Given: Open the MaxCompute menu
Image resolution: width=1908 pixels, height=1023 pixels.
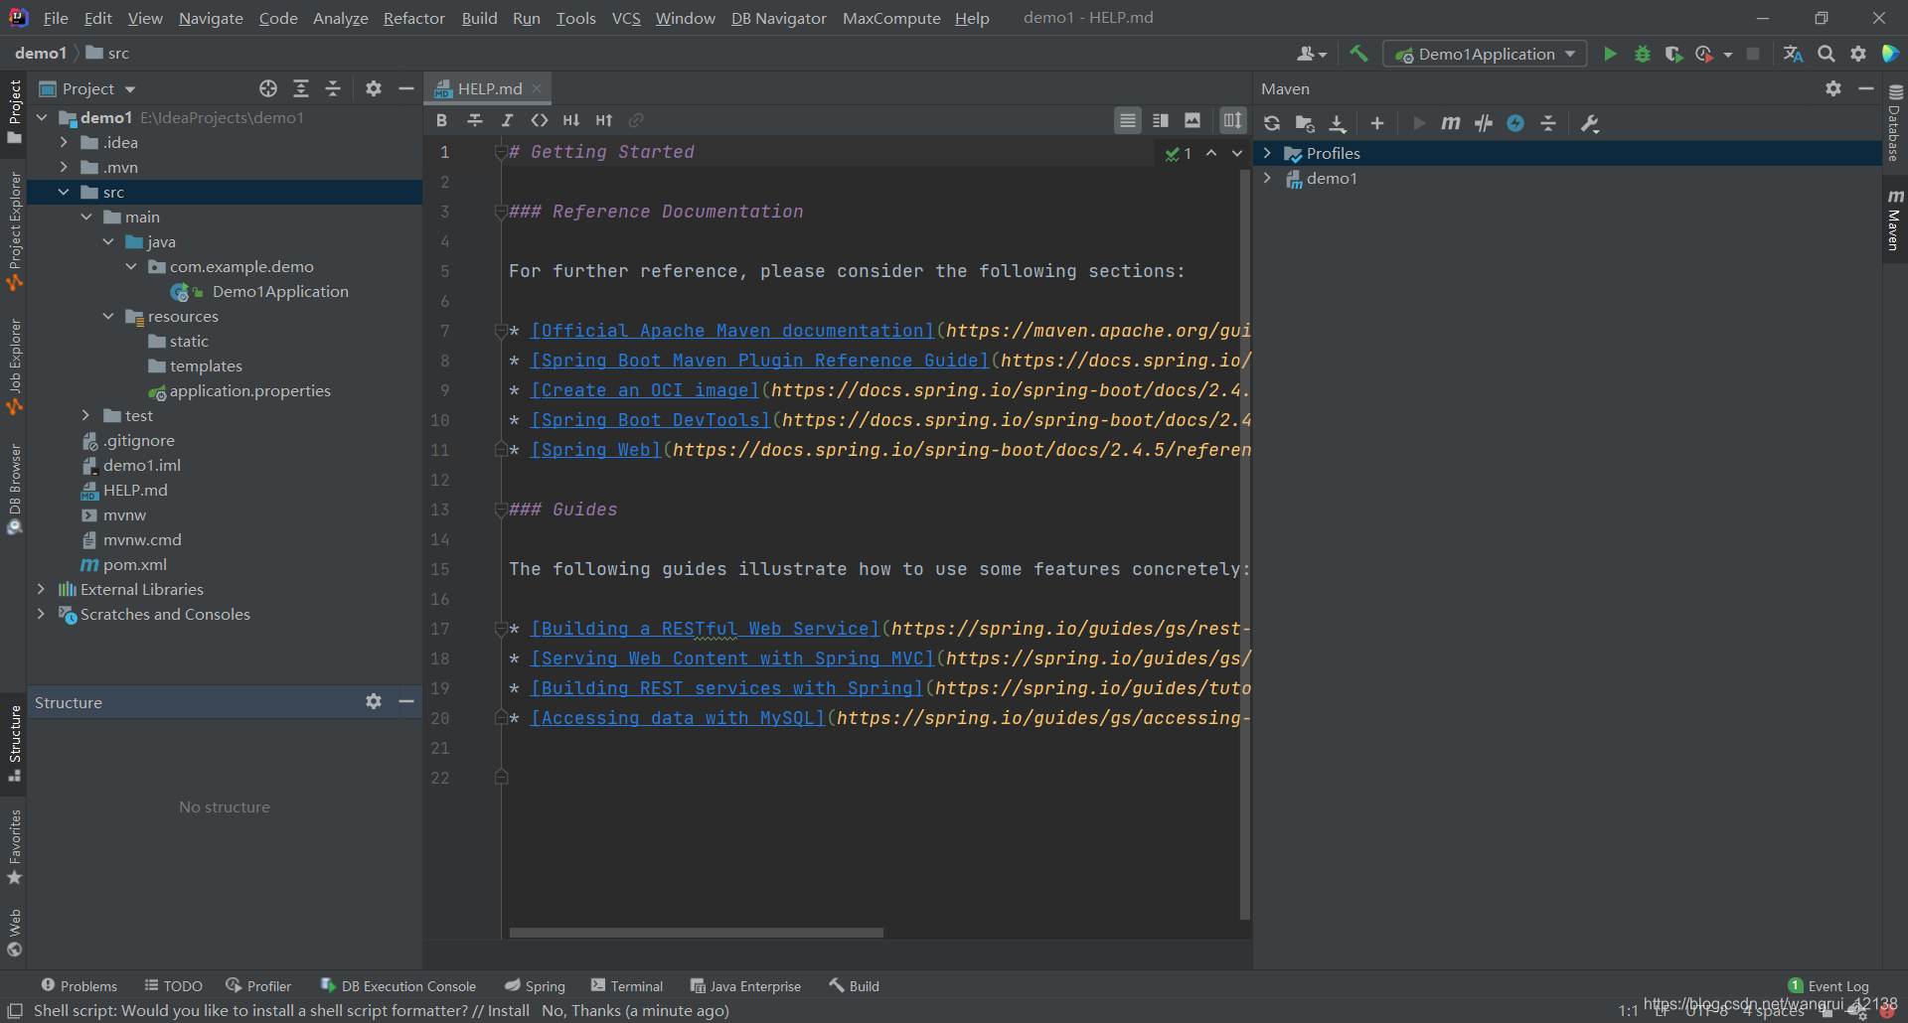Looking at the screenshot, I should point(891,18).
